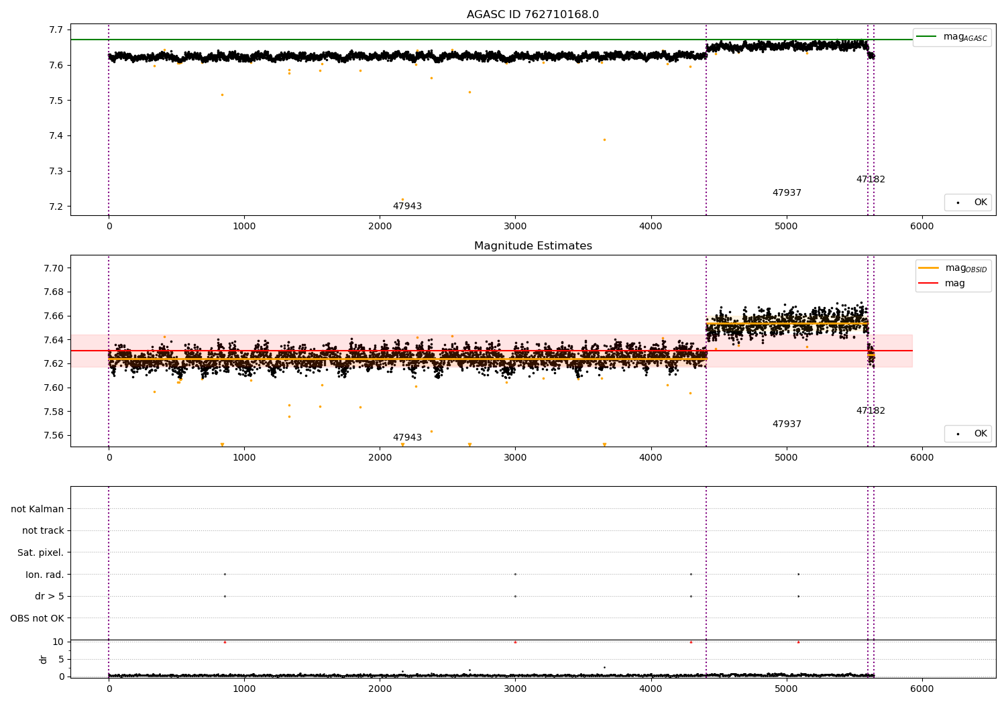
Task: Click the orange outlier point near 7.39 in top plot
Action: click(x=604, y=139)
